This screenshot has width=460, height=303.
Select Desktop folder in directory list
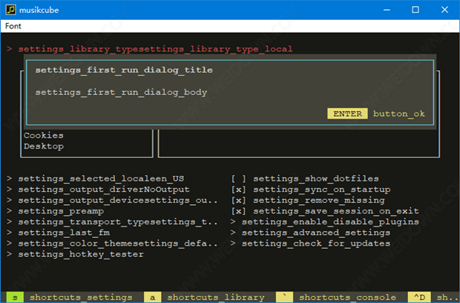tap(44, 146)
